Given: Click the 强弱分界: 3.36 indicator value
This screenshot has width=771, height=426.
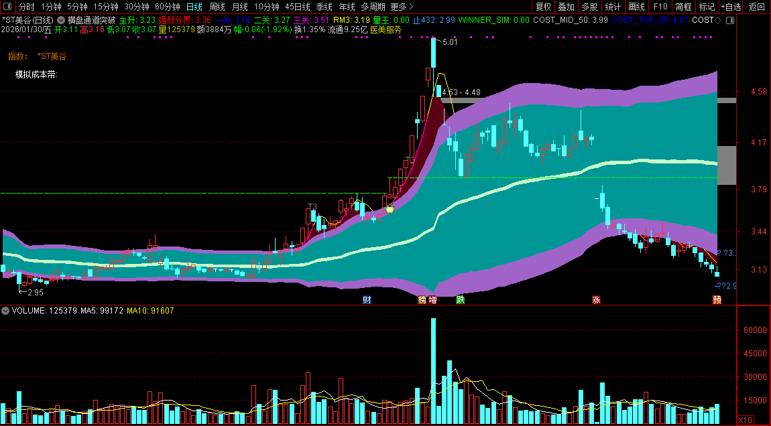Looking at the screenshot, I should pyautogui.click(x=184, y=20).
